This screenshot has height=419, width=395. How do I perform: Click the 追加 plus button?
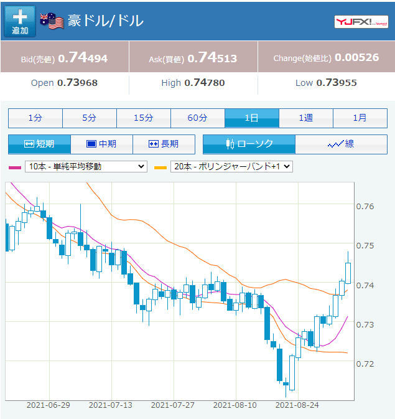click(20, 21)
